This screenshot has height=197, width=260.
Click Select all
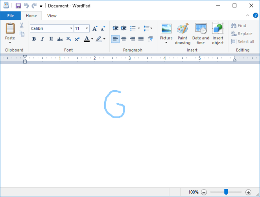[243, 41]
